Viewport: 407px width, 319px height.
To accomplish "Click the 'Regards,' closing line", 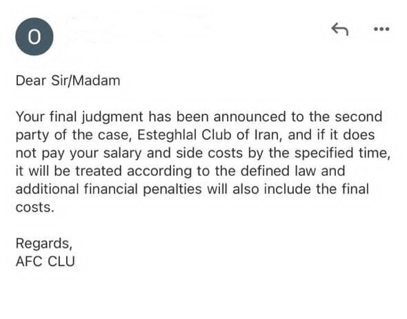I will [44, 244].
